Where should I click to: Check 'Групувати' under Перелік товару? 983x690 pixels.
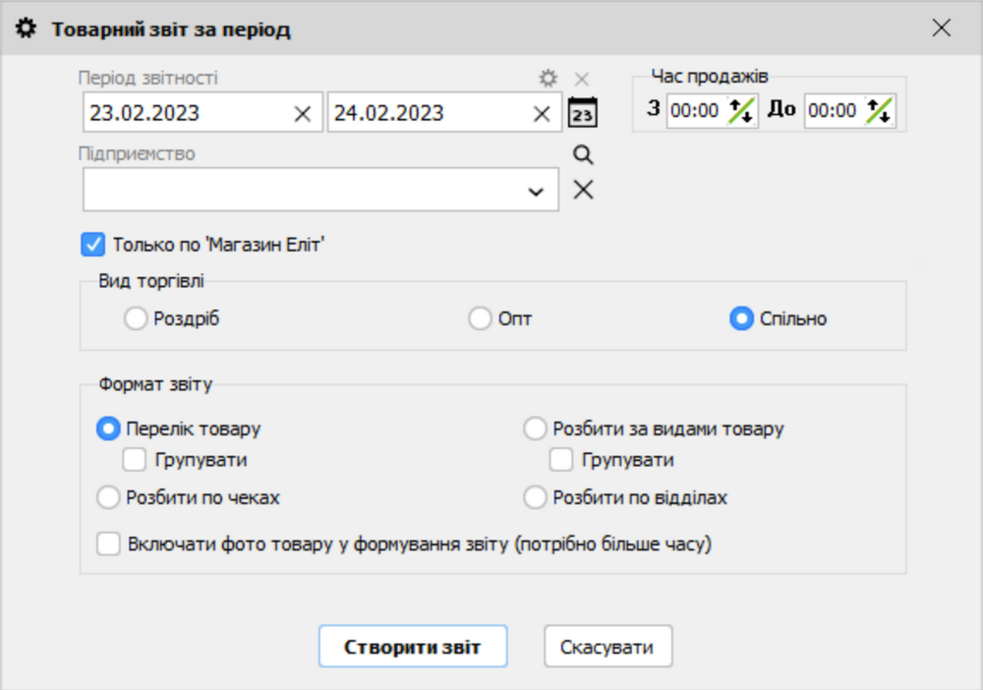coord(136,457)
